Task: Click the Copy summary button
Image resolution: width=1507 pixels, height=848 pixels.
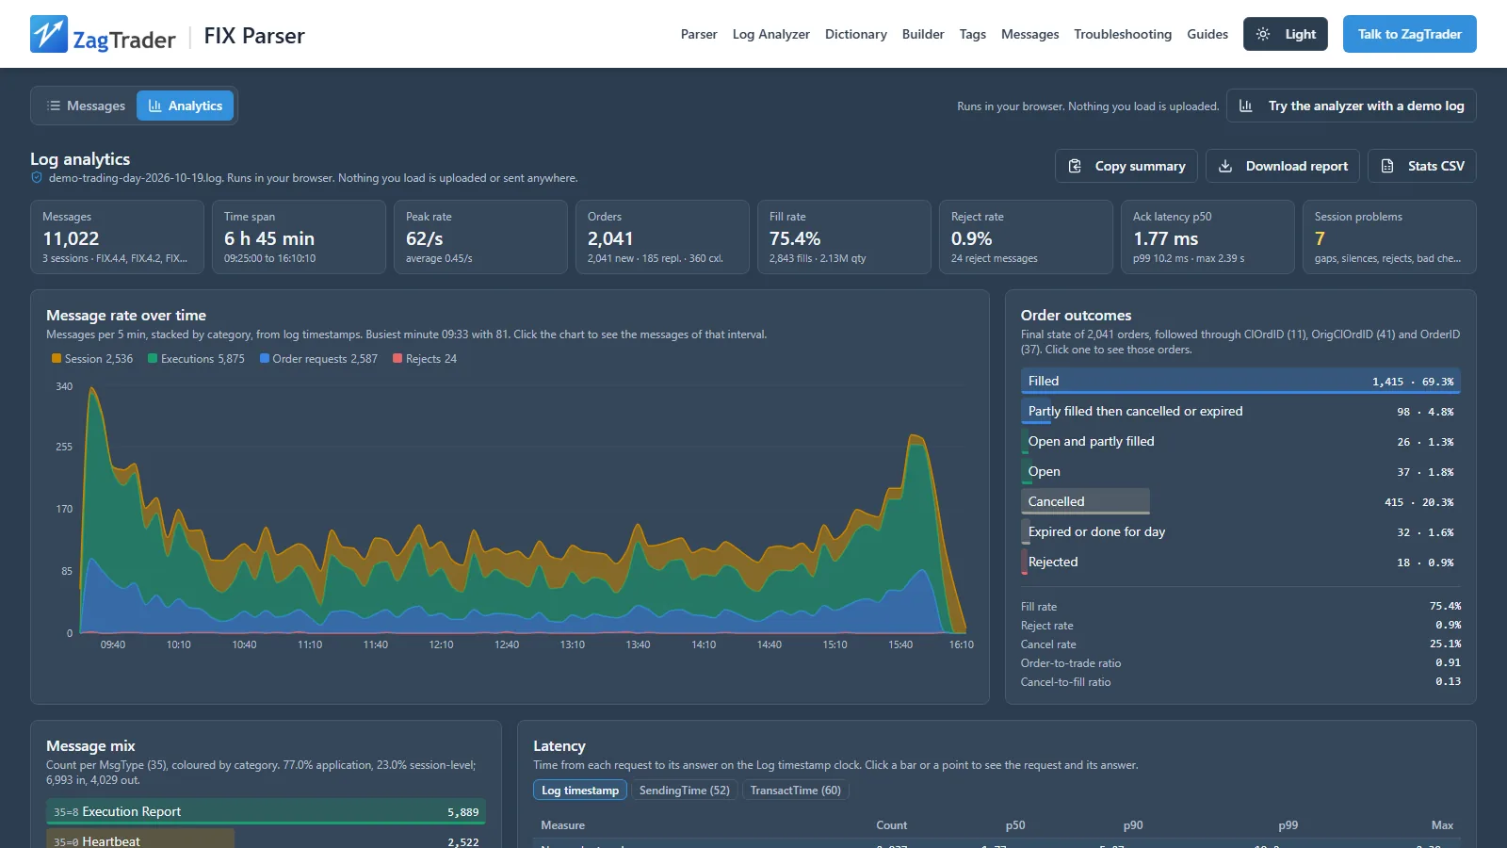Action: (1126, 166)
